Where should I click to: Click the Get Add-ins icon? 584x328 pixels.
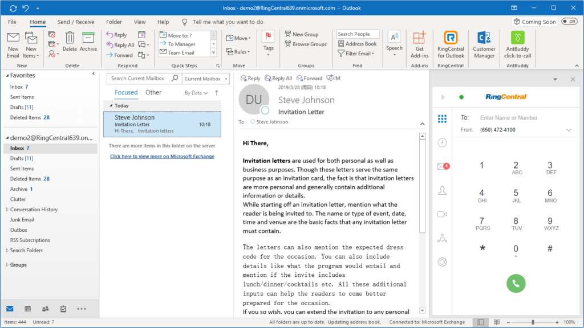coord(419,44)
